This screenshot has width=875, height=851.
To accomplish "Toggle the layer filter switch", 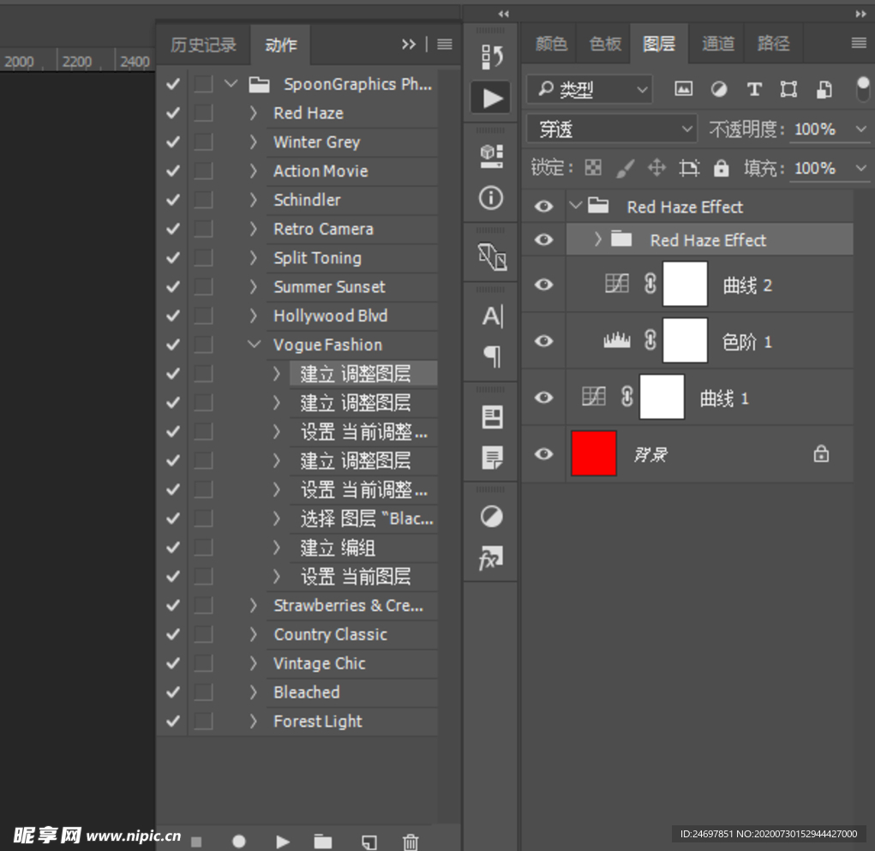I will 862,88.
